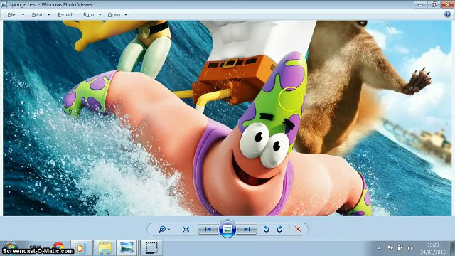Open the Print menu
The width and height of the screenshot is (455, 256).
[37, 14]
